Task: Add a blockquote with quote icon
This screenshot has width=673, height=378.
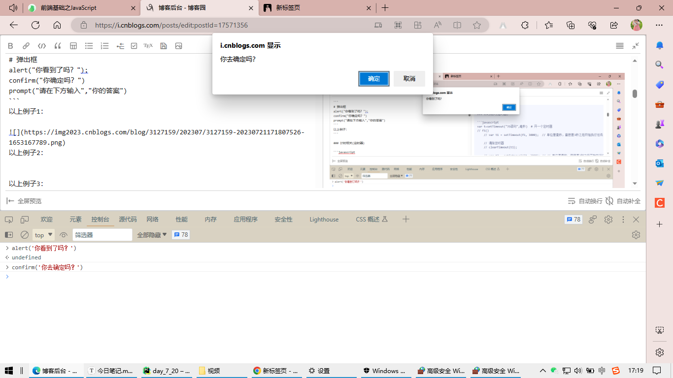Action: coord(58,46)
